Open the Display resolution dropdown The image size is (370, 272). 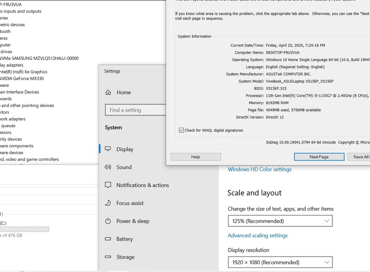tap(280, 262)
